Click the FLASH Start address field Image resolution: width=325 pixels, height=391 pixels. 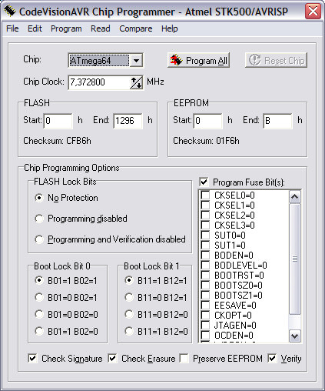pyautogui.click(x=58, y=121)
